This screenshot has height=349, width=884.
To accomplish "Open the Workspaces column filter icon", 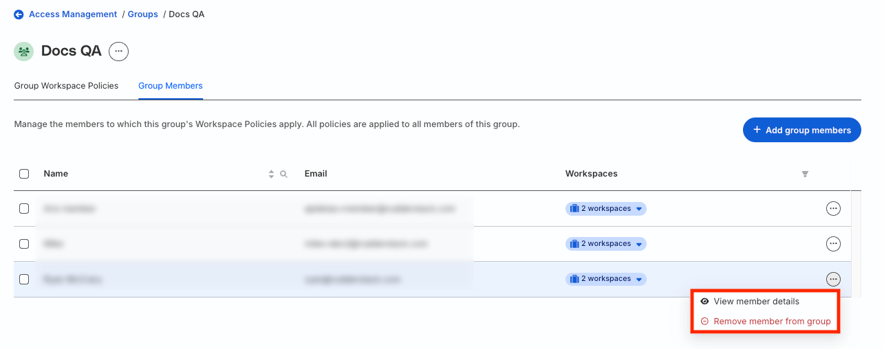I will 805,174.
